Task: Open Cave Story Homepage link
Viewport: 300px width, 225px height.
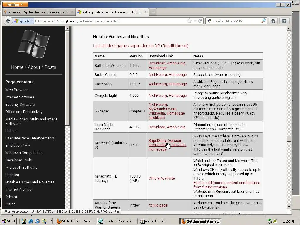Action: [178, 84]
